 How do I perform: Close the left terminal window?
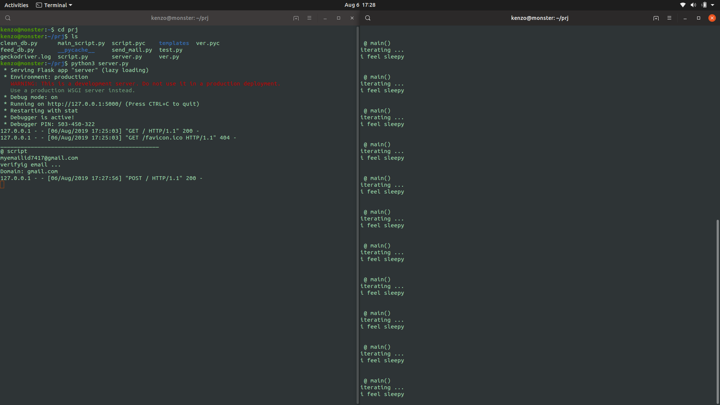(x=352, y=18)
